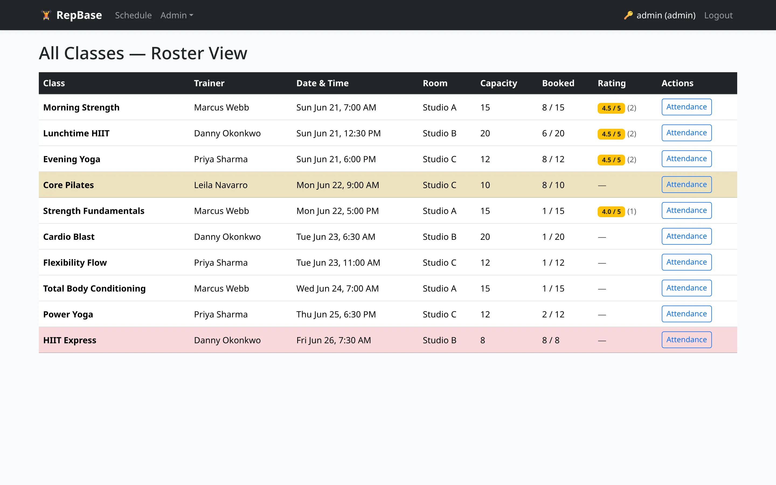Click the Morning Strength rating badge 4.5 / 5
This screenshot has height=485, width=776.
click(611, 108)
